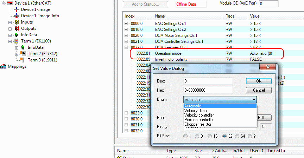This screenshot has width=304, height=158.
Task: Expand the InfoData node under Term 1
Action: click(x=17, y=48)
